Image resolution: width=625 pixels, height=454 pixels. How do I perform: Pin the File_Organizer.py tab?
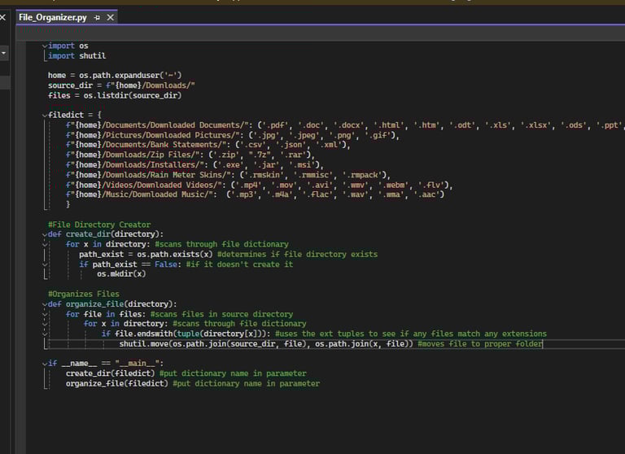(x=98, y=17)
